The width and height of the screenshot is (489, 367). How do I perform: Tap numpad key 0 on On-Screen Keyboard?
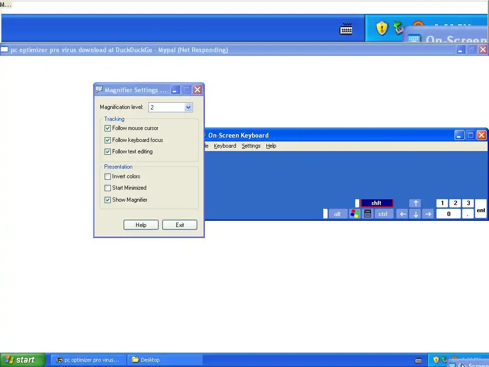448,214
